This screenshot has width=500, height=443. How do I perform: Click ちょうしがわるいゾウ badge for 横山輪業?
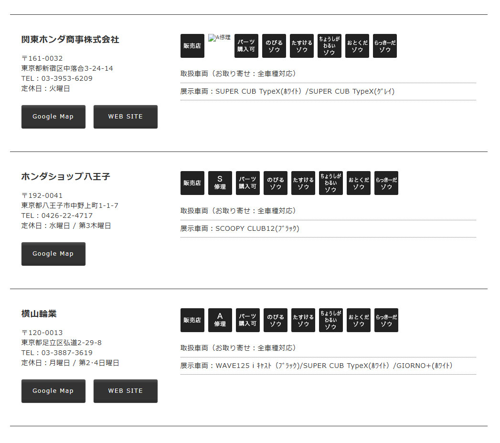coord(331,320)
